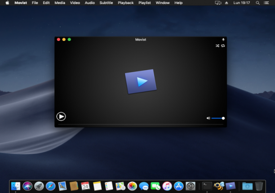Open Calendar from the Dock
Viewport: 275px width, 193px height.
click(x=85, y=186)
